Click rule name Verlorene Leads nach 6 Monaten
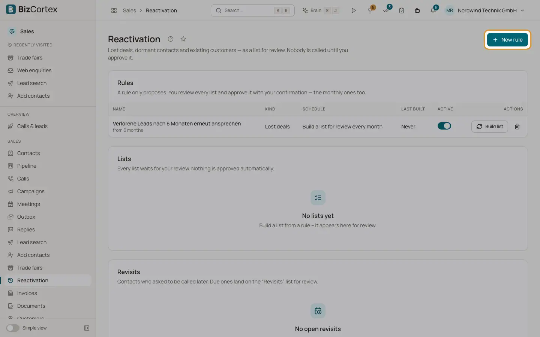 (177, 124)
